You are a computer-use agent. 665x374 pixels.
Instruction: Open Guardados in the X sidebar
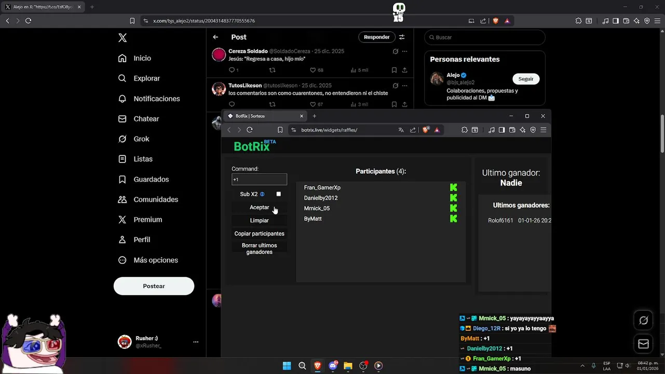coord(143,179)
